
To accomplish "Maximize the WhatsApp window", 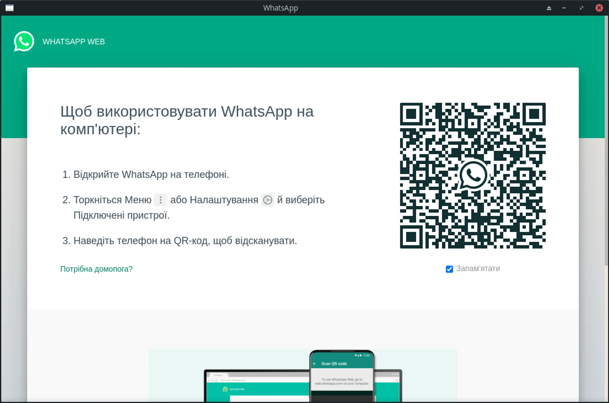I will pyautogui.click(x=581, y=8).
